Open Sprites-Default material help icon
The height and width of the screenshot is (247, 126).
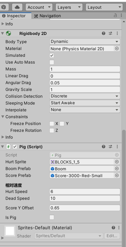113,228
